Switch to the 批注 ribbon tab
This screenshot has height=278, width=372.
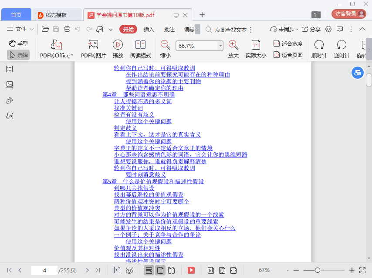coord(169,30)
